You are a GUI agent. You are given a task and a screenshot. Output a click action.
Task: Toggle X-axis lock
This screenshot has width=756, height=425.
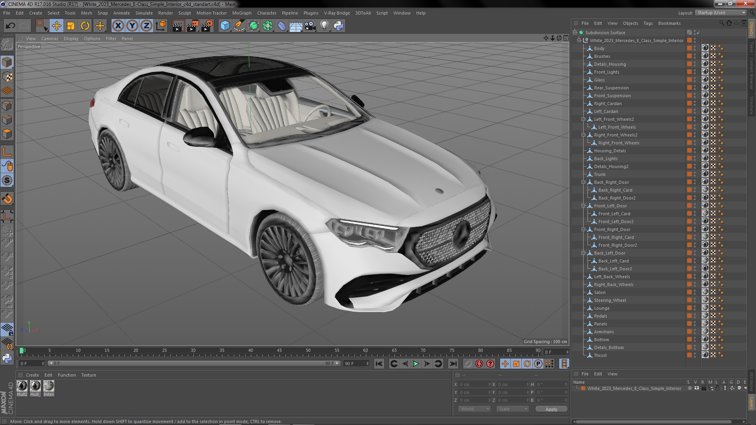[118, 26]
